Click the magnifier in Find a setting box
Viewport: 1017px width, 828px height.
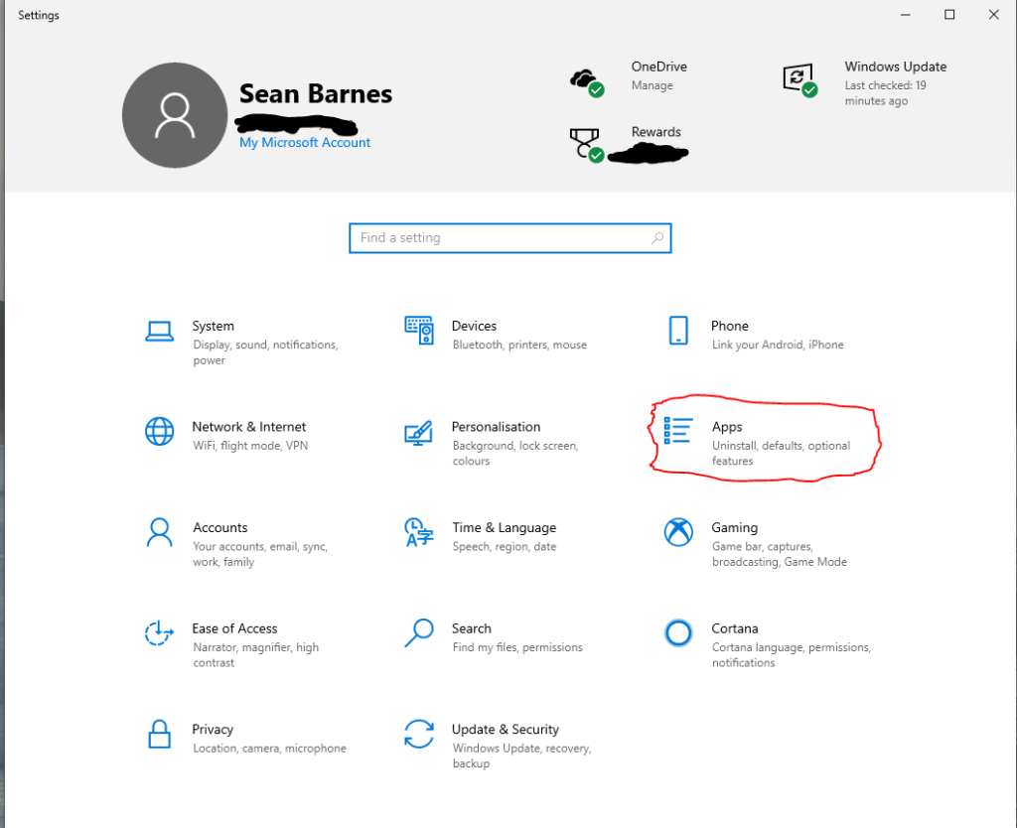coord(657,238)
